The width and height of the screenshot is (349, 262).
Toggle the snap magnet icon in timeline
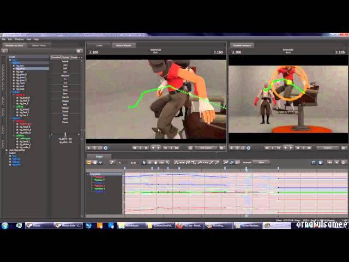click(314, 163)
